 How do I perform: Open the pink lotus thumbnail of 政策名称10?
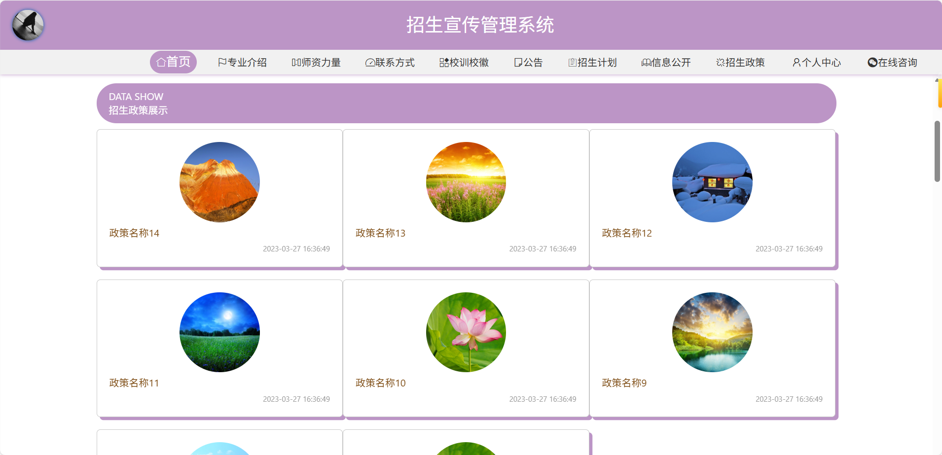coord(466,332)
